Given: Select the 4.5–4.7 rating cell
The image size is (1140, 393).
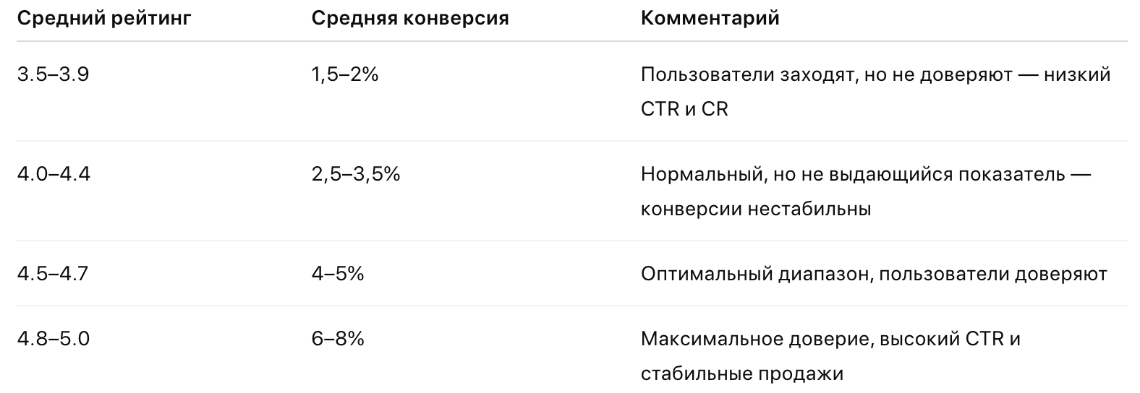Looking at the screenshot, I should (x=52, y=274).
